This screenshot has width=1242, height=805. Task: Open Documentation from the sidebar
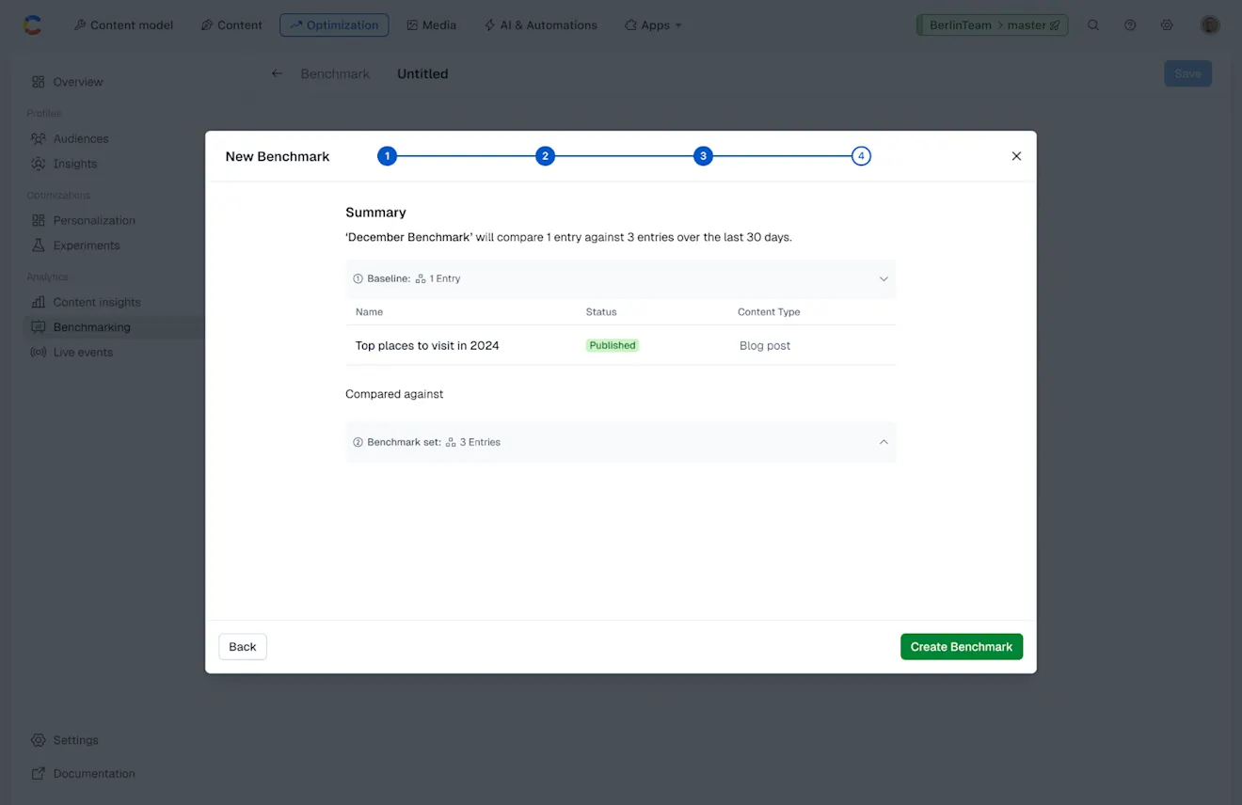tap(91, 773)
